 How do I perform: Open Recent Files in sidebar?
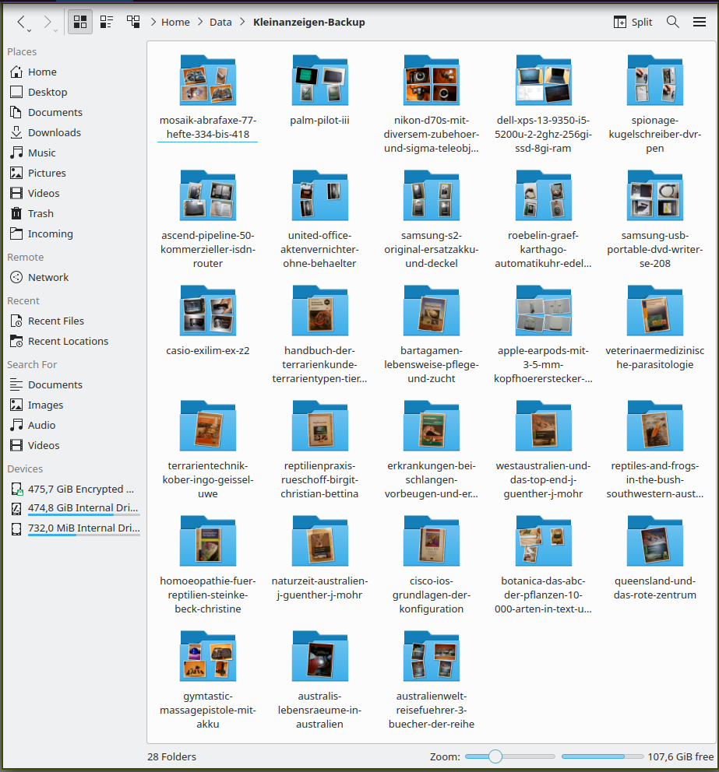(x=56, y=321)
